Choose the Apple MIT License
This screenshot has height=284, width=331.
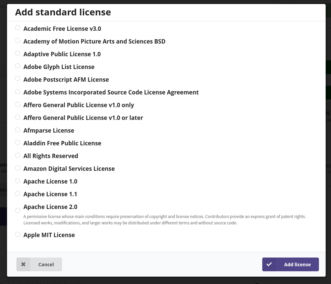coord(17,234)
